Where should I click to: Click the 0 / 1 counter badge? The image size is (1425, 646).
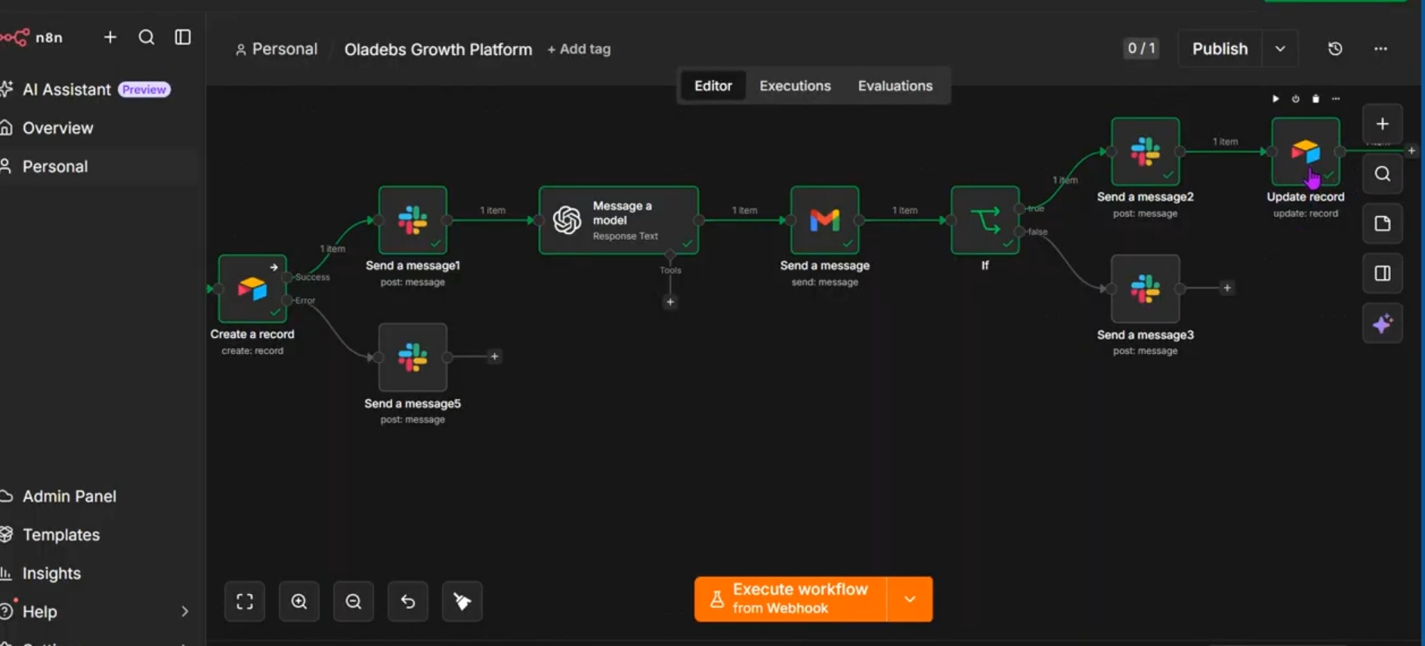[1141, 48]
